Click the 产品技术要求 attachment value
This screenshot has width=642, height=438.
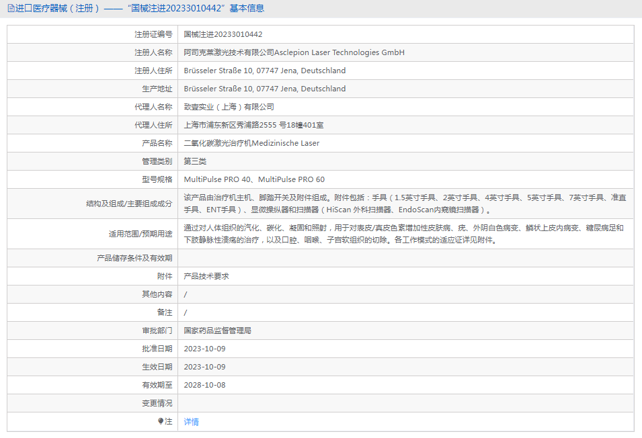coord(206,276)
